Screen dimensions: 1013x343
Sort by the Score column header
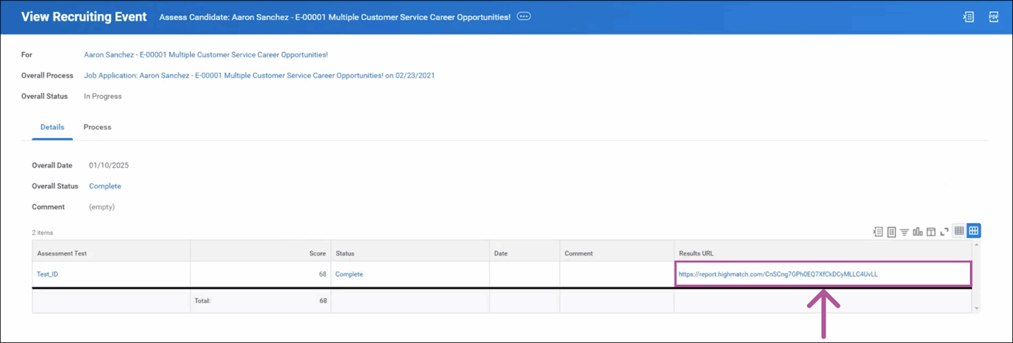tap(317, 253)
